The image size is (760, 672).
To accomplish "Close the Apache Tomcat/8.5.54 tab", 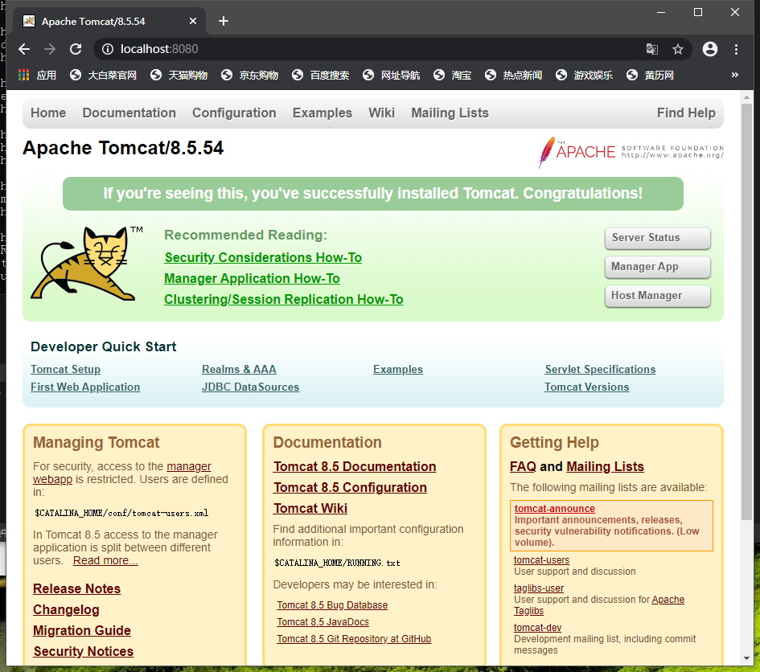I will (x=192, y=21).
